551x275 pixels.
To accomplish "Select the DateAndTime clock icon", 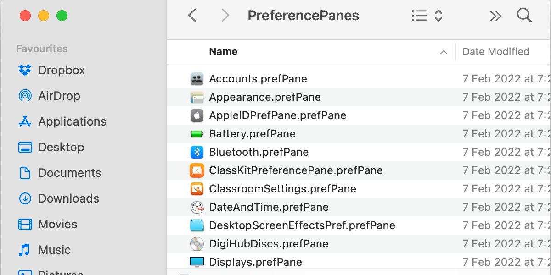I will click(197, 207).
